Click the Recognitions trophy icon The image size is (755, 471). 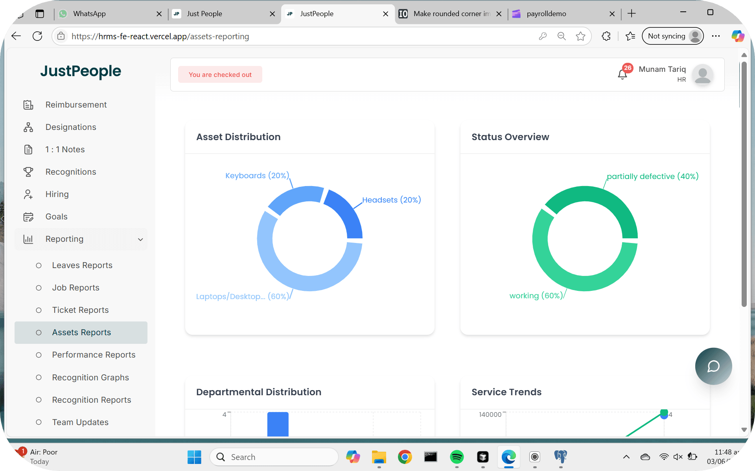(x=28, y=172)
